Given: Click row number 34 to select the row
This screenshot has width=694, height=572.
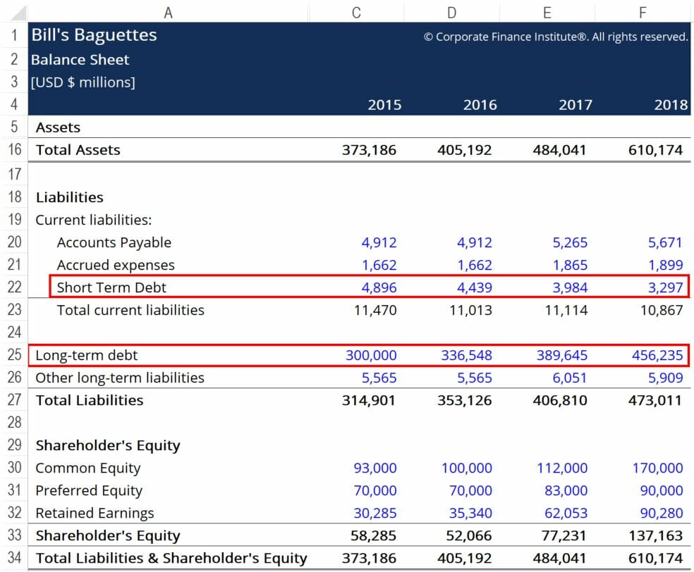Looking at the screenshot, I should point(14,558).
